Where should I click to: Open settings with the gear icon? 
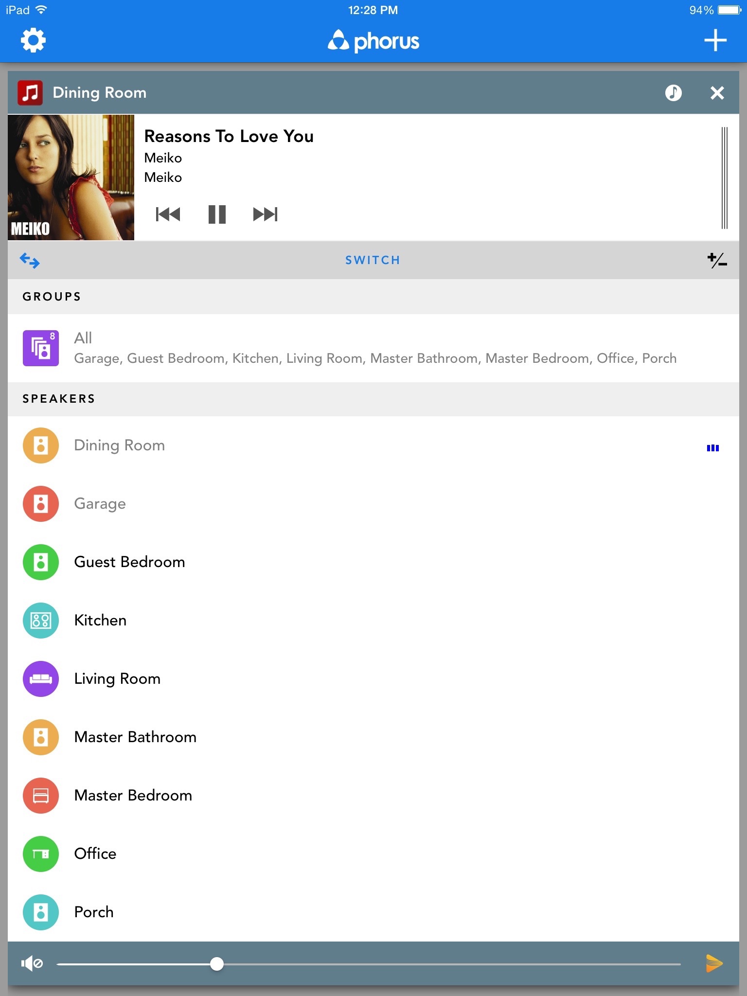pos(33,40)
